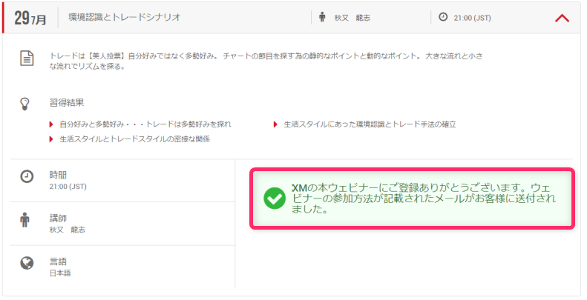Click the 習得結果 heading

click(67, 103)
